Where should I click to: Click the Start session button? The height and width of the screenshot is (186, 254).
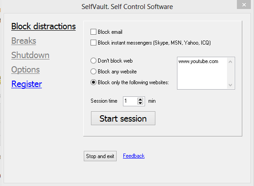point(123,118)
